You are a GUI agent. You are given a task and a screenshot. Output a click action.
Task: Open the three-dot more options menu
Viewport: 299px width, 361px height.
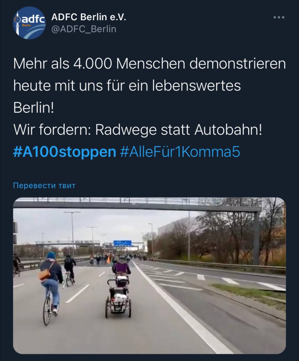click(279, 17)
